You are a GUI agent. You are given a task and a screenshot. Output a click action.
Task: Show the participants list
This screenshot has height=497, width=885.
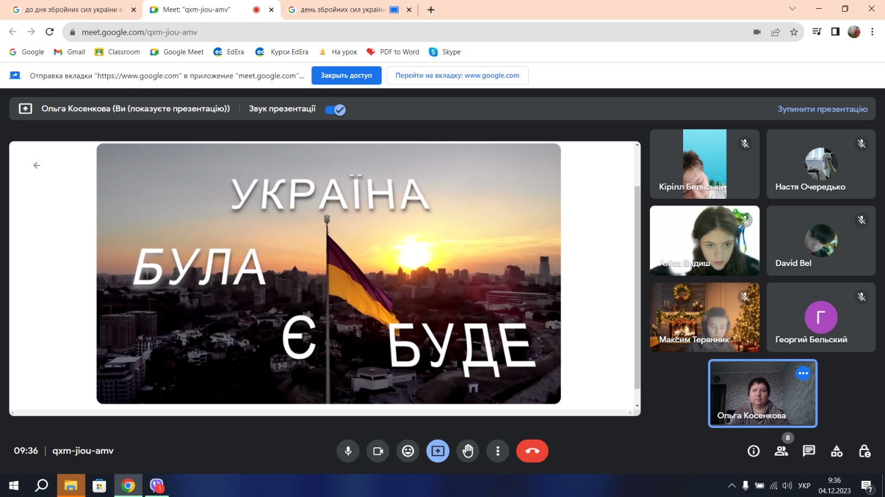click(781, 451)
